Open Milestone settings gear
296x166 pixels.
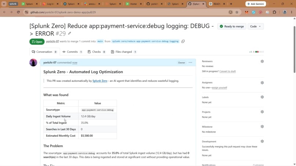pos(262,127)
